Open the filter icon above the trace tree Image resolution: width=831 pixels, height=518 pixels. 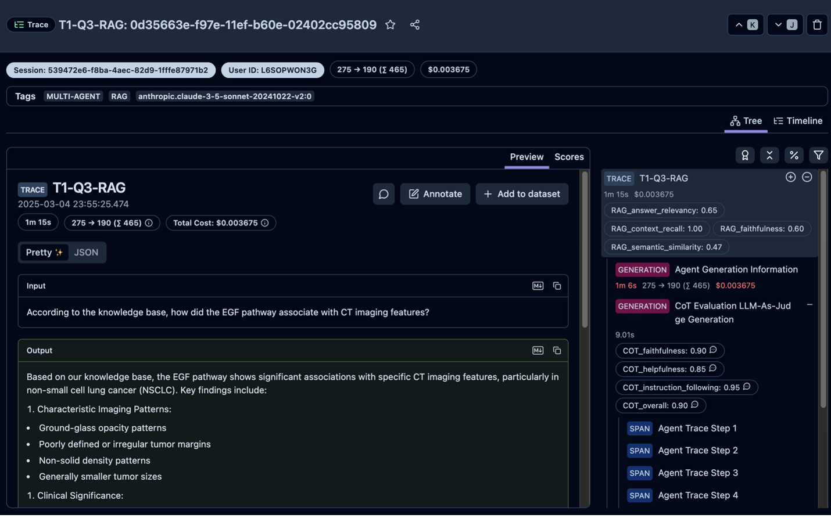coord(818,155)
